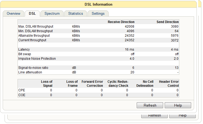Select the 16 ms latency value
203x124 pixels.
[x=129, y=50]
